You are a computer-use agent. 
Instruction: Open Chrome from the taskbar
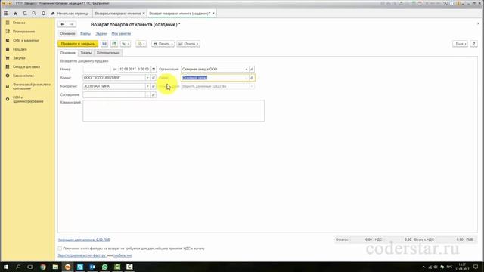(x=43, y=267)
